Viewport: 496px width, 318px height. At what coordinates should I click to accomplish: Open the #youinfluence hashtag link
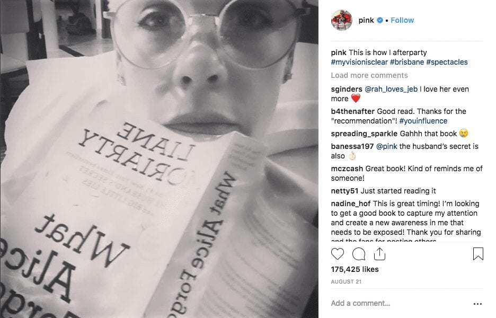(x=423, y=121)
